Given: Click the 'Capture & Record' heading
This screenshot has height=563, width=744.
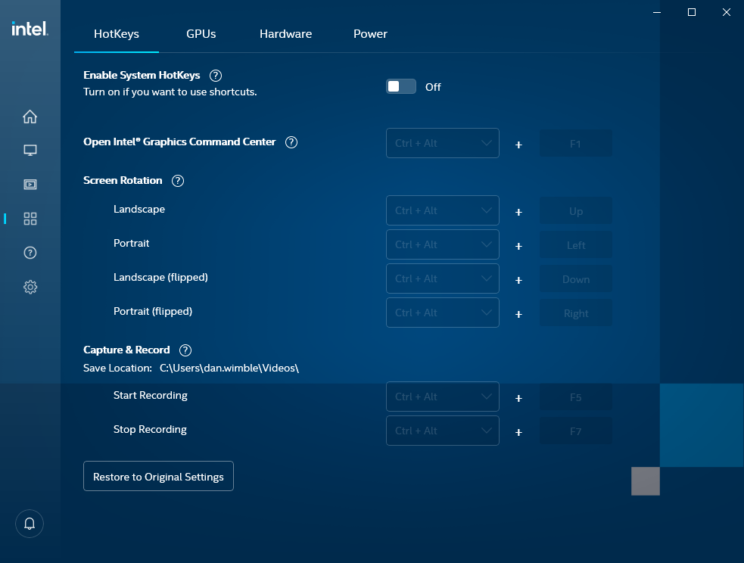Looking at the screenshot, I should coord(126,350).
